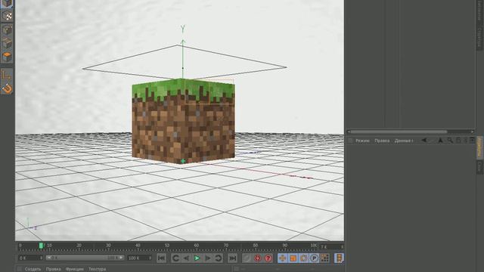The width and height of the screenshot is (484, 272).
Task: Go to start of animation
Action: click(161, 258)
